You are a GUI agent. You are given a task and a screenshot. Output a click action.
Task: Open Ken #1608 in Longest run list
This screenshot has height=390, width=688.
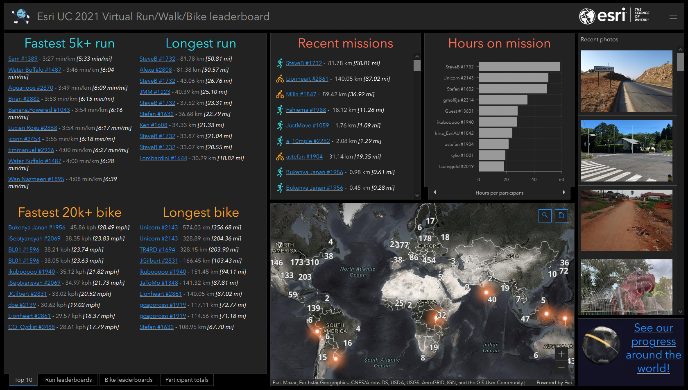coord(154,125)
